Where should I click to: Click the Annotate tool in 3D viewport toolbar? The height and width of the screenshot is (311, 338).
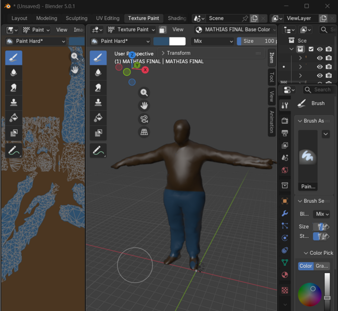pos(98,151)
